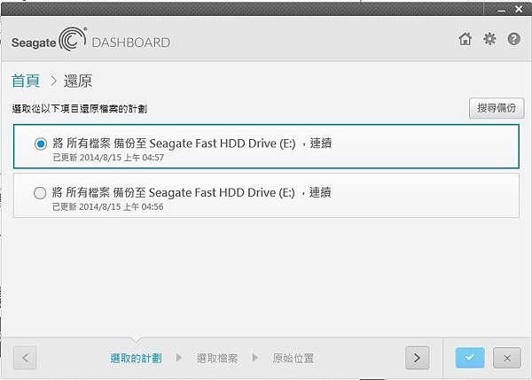Select the backup plan updated 上午 04:57
532x380 pixels.
click(x=40, y=143)
